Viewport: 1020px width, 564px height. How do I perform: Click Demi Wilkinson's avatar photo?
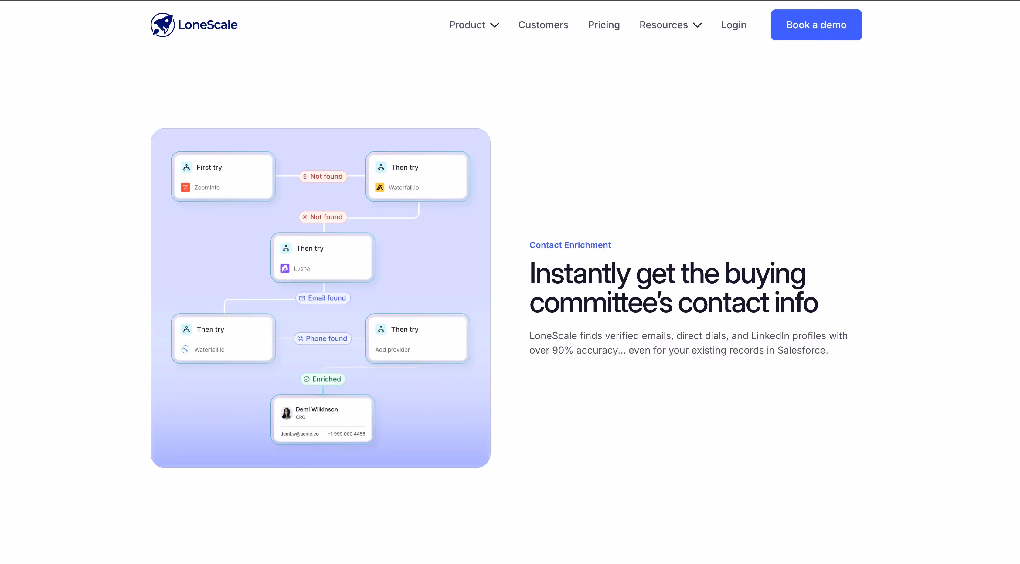coord(286,413)
